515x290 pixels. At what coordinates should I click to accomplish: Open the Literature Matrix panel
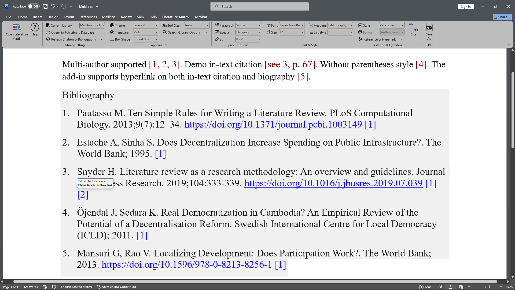point(17,32)
